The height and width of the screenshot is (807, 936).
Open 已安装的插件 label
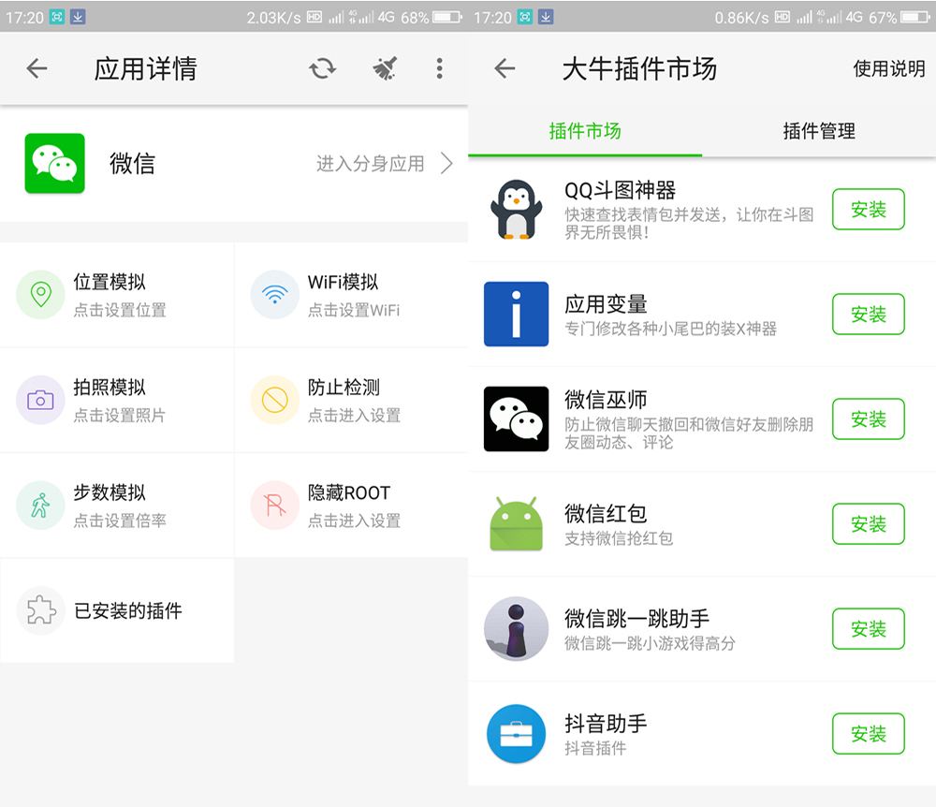(x=127, y=610)
